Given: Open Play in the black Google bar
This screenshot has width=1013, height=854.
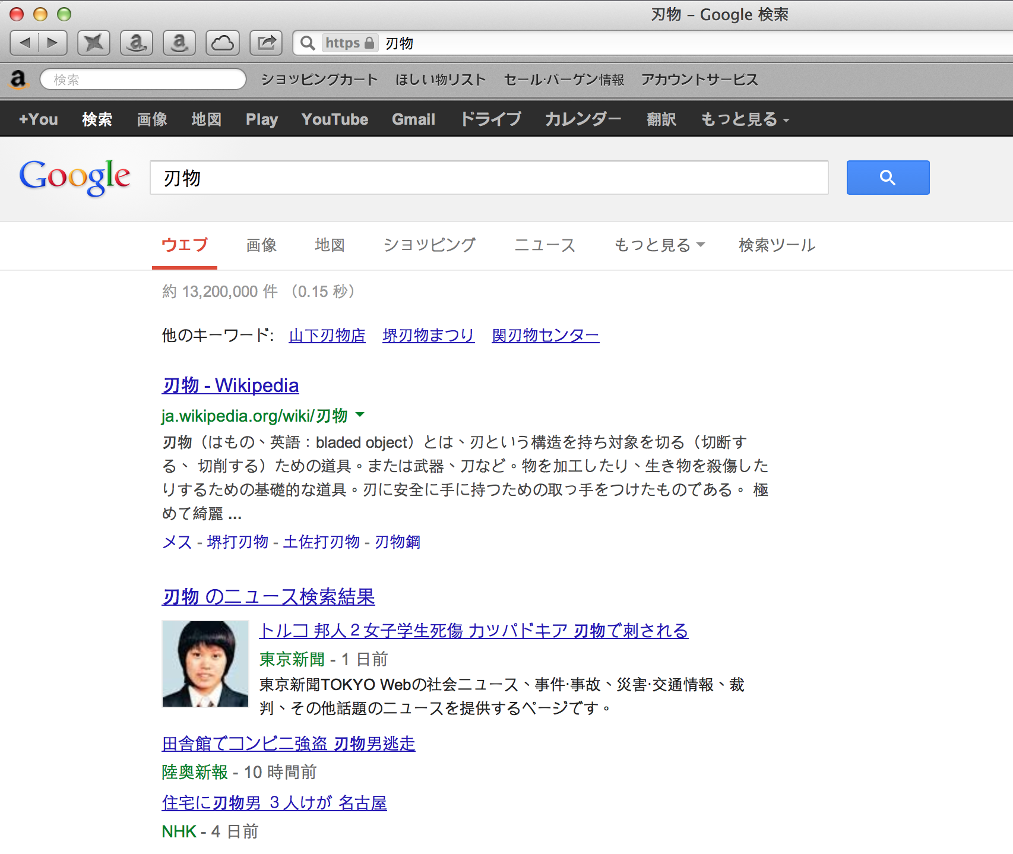Looking at the screenshot, I should tap(262, 119).
